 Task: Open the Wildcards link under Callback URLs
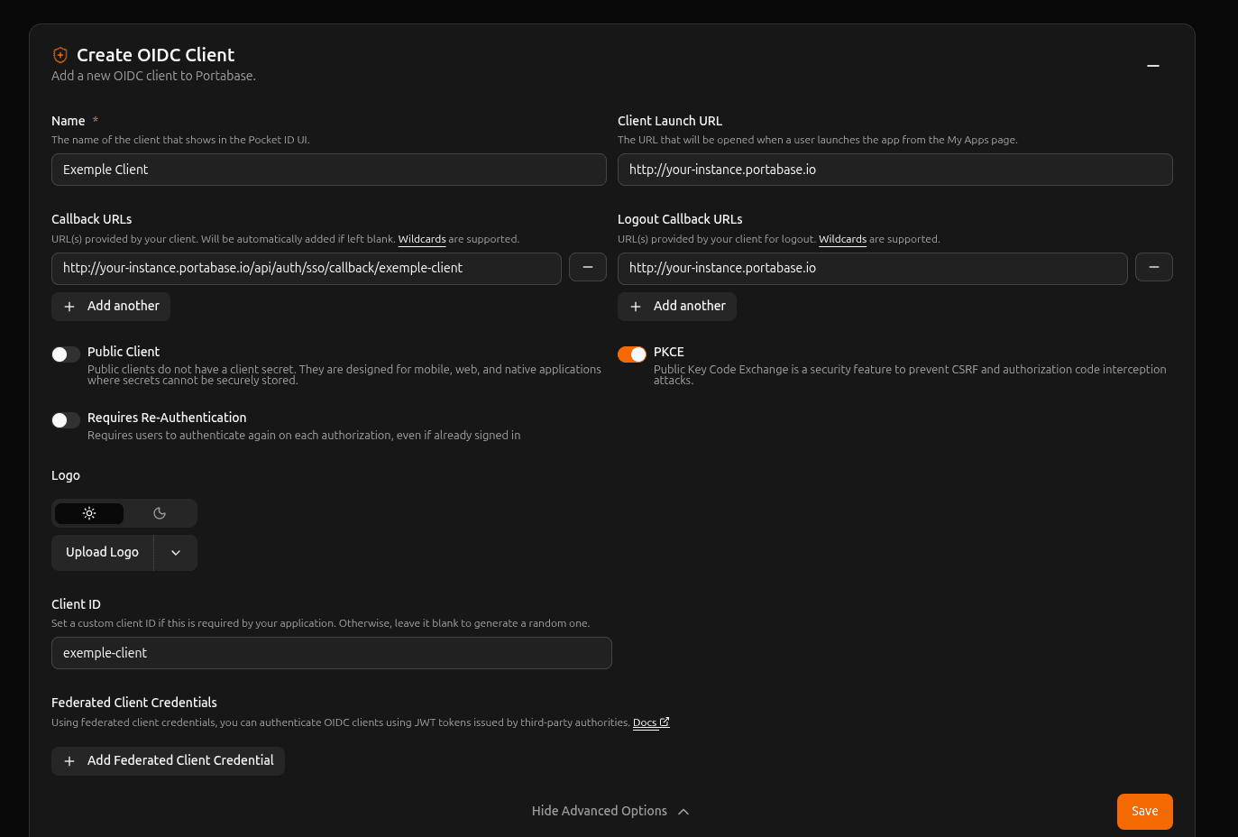(x=422, y=239)
